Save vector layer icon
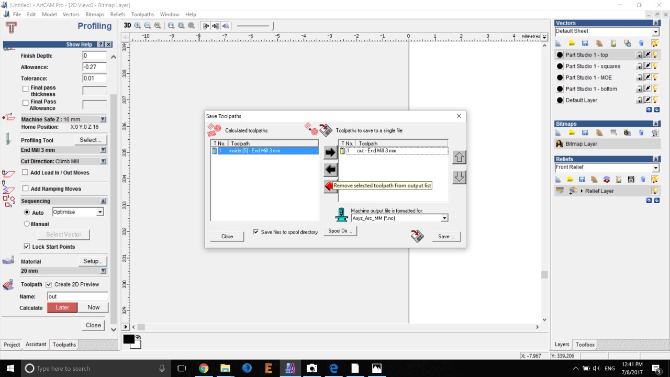670x377 pixels. pyautogui.click(x=585, y=43)
